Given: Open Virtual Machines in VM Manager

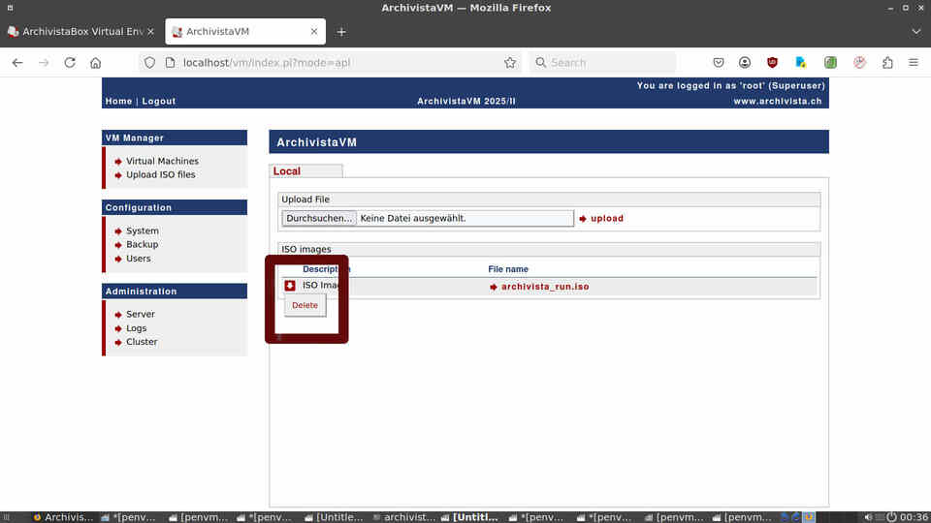Looking at the screenshot, I should (x=162, y=161).
